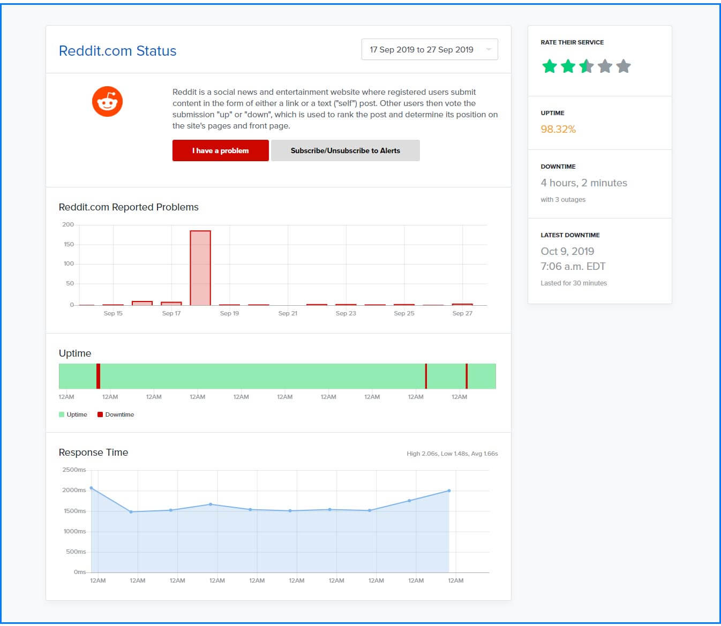Click the 98.32% uptime value
The height and width of the screenshot is (626, 721).
tap(558, 129)
